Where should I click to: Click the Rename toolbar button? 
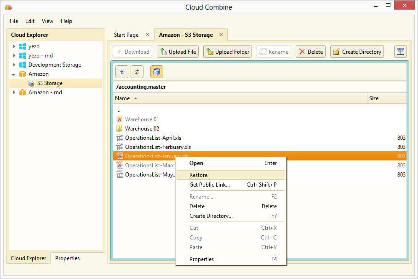click(x=274, y=51)
